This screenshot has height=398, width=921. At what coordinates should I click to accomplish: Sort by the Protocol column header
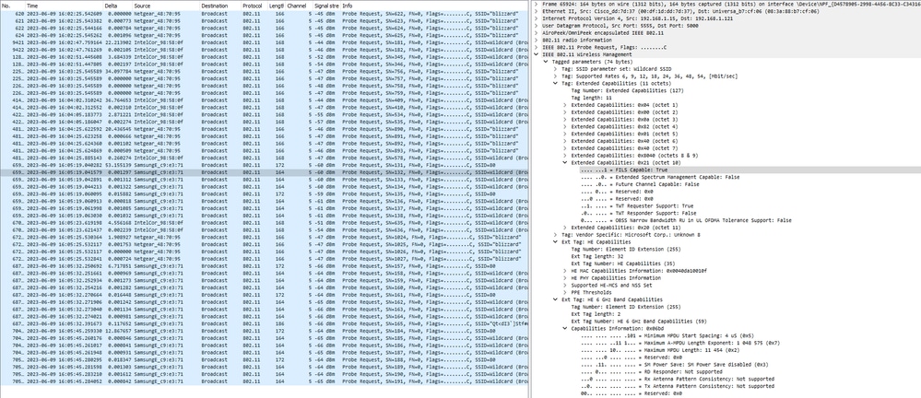pos(254,6)
